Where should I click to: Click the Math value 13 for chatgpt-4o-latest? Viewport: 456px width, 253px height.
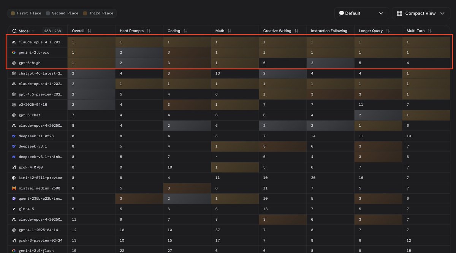coord(218,73)
